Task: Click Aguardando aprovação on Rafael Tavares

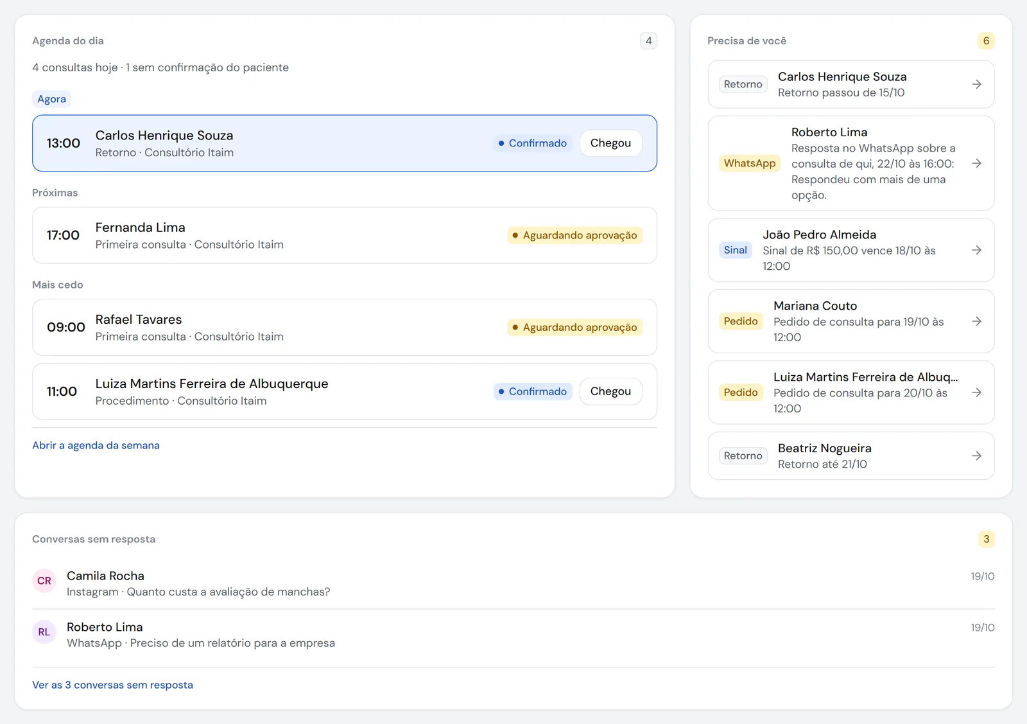Action: (574, 327)
